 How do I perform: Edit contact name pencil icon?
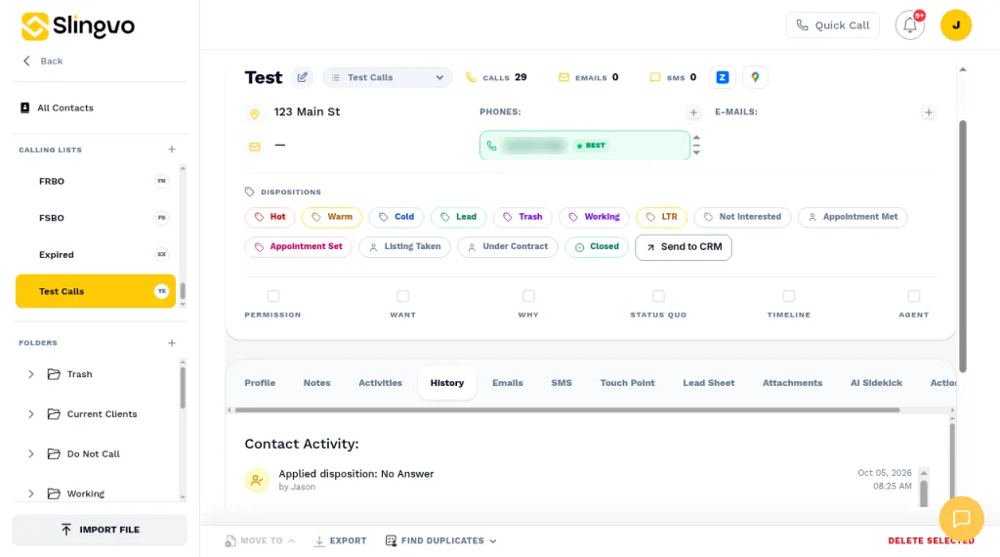pyautogui.click(x=303, y=77)
